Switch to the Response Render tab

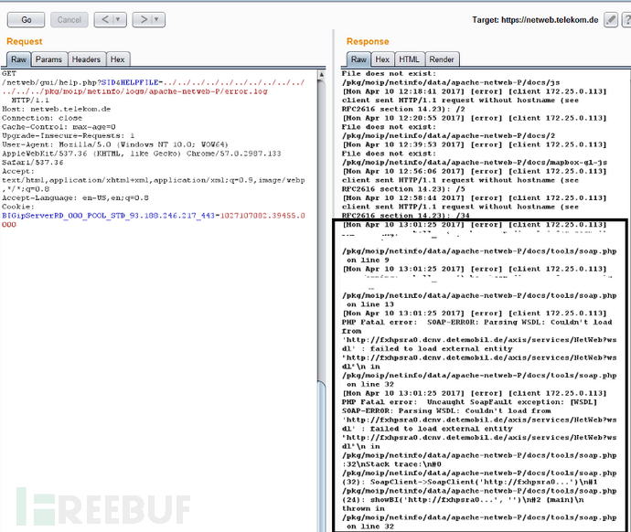442,59
